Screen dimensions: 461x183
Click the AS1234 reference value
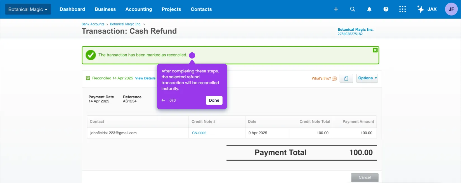tap(130, 101)
